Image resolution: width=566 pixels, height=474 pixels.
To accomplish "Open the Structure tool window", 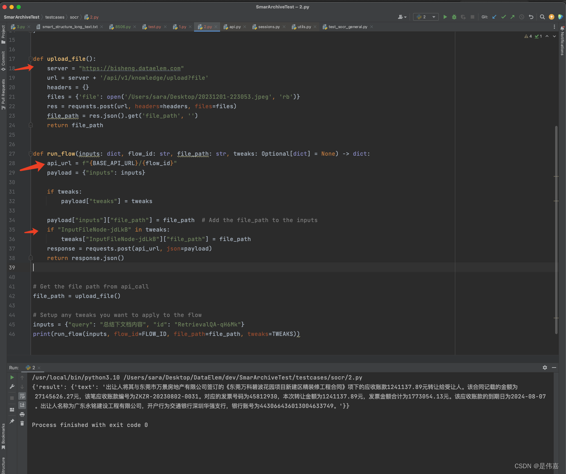I will click(3, 465).
